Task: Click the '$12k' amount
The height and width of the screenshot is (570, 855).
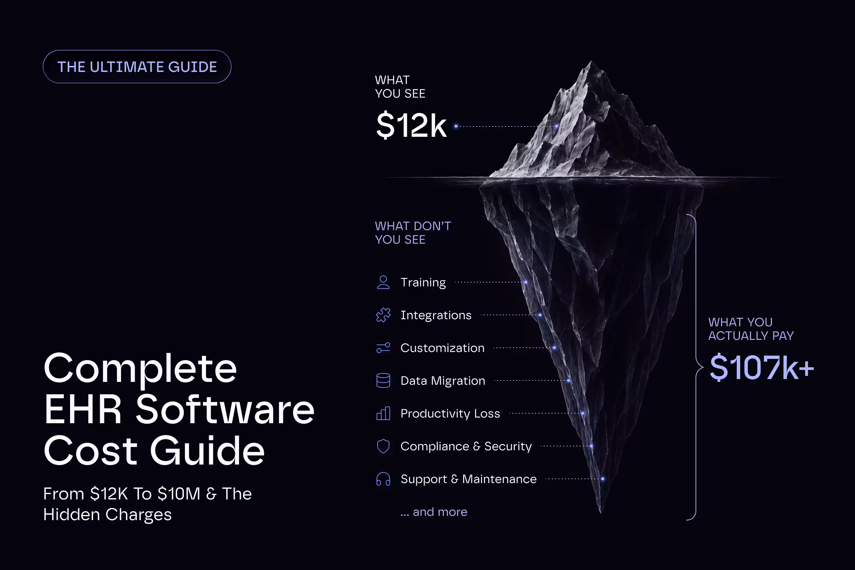Action: coord(411,125)
